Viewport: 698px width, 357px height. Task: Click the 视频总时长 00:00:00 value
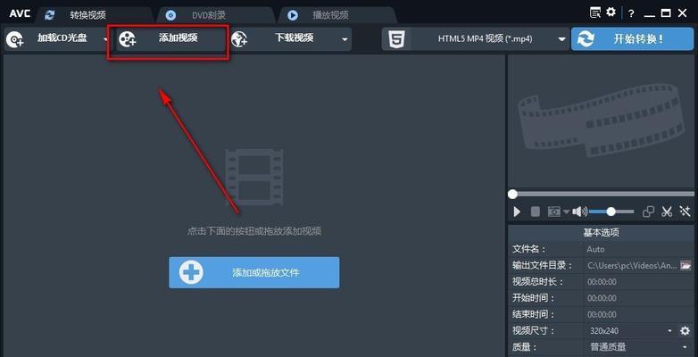(x=602, y=282)
